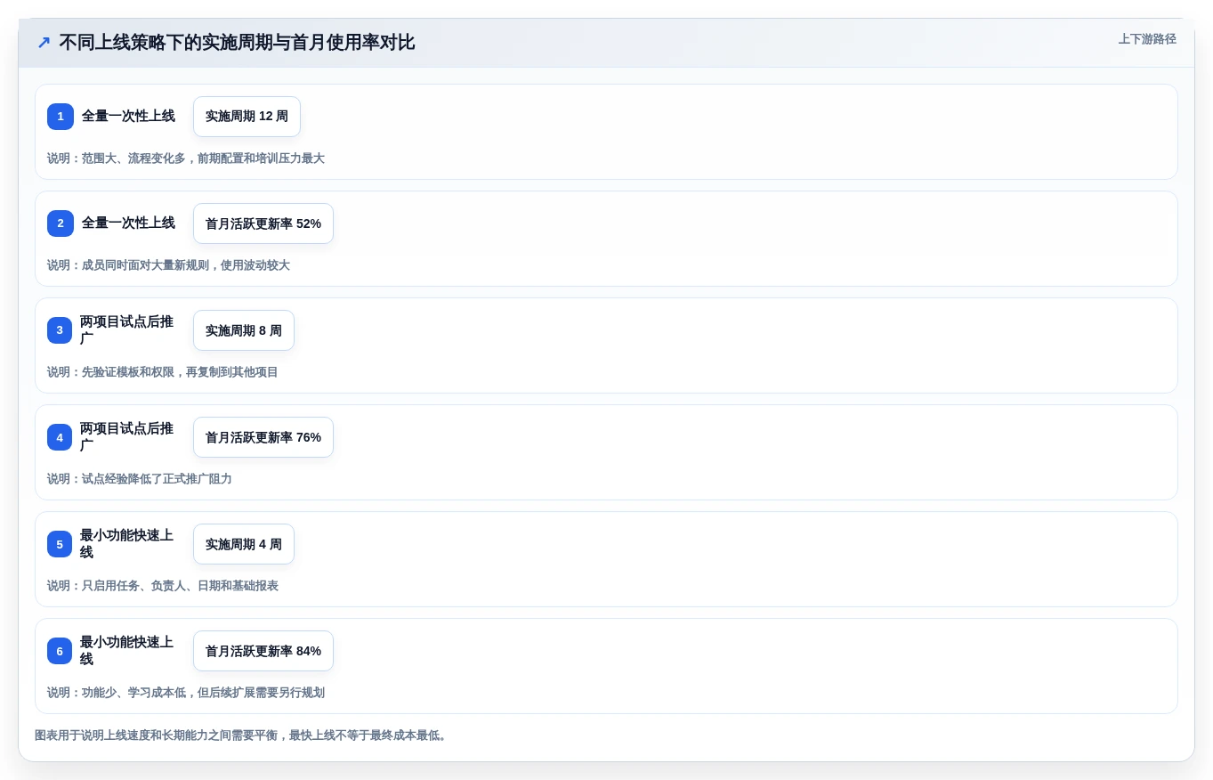Click 两项目试点后推广 title in card 4
1213x780 pixels.
[x=127, y=437]
